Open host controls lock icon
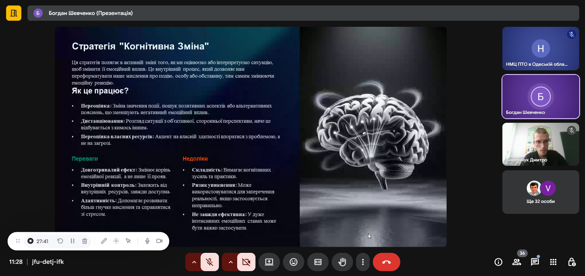Viewport: 585px width, 276px height. click(572, 262)
